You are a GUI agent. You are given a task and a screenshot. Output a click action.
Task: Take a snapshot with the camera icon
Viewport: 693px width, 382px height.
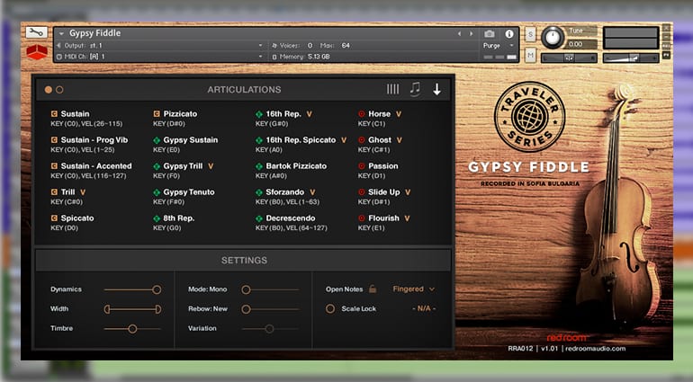coord(490,34)
